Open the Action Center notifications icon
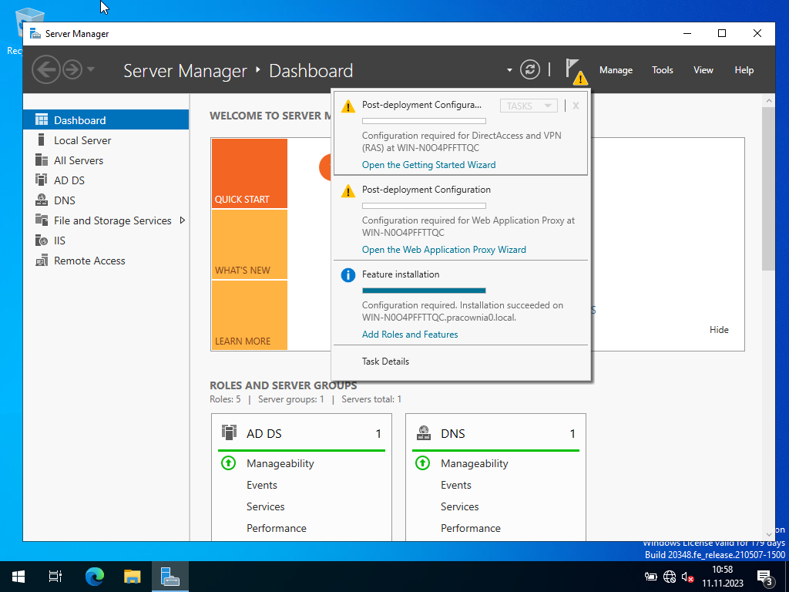 [x=765, y=577]
